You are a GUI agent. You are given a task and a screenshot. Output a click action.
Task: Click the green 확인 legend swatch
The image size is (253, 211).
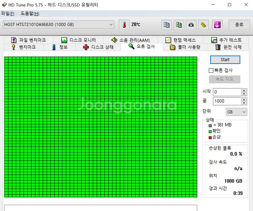(x=210, y=131)
